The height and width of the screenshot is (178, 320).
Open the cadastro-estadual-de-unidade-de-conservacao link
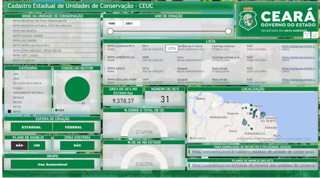click(x=253, y=152)
